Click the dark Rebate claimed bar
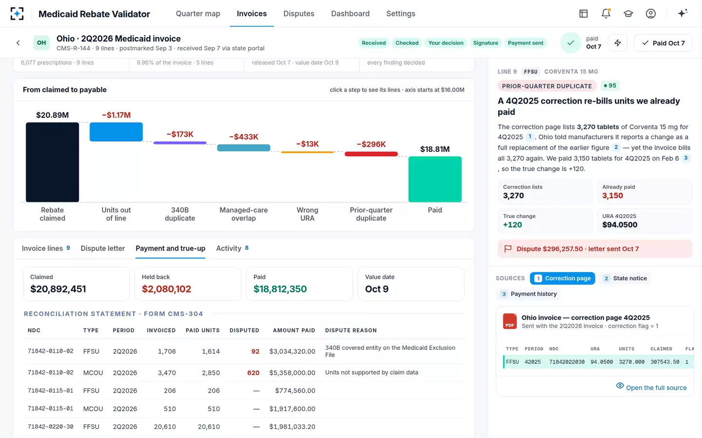This screenshot has width=702, height=438. click(52, 162)
